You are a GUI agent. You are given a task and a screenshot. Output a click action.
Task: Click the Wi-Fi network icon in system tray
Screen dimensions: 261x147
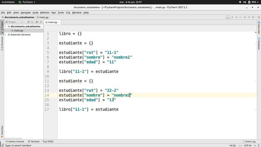click(x=240, y=2)
